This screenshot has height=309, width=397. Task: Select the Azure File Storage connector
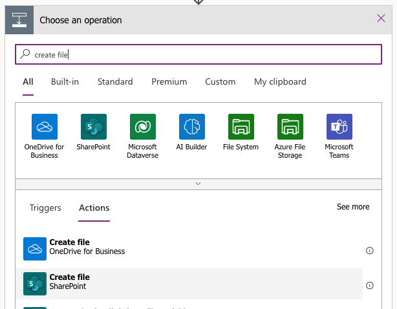coord(290,127)
